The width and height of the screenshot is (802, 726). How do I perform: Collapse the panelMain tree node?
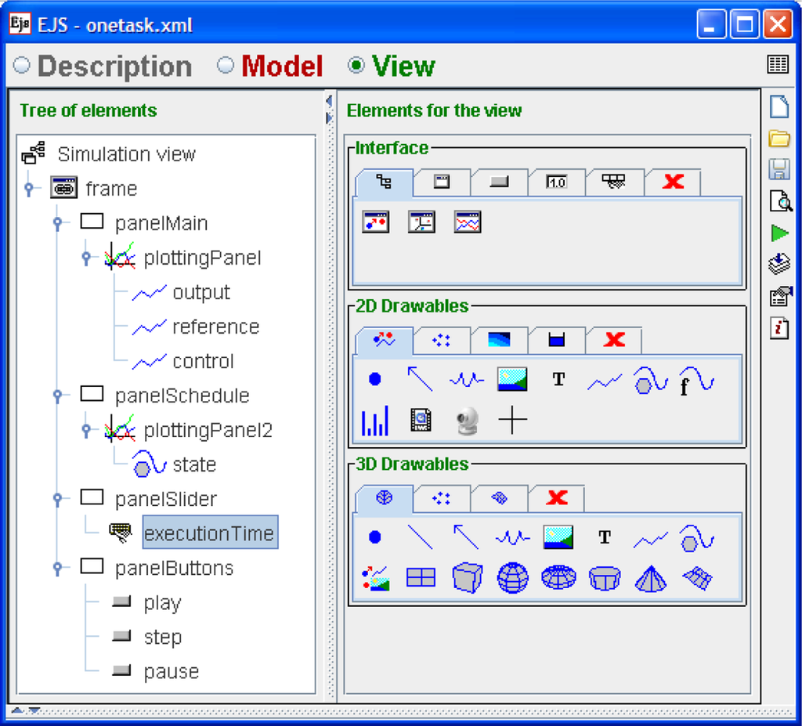[x=57, y=223]
